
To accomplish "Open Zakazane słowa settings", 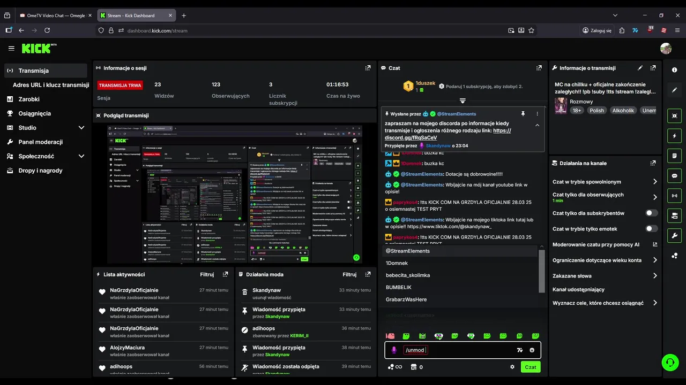I will tap(605, 276).
